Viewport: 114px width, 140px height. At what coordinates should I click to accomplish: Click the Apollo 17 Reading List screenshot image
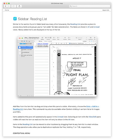57,66
